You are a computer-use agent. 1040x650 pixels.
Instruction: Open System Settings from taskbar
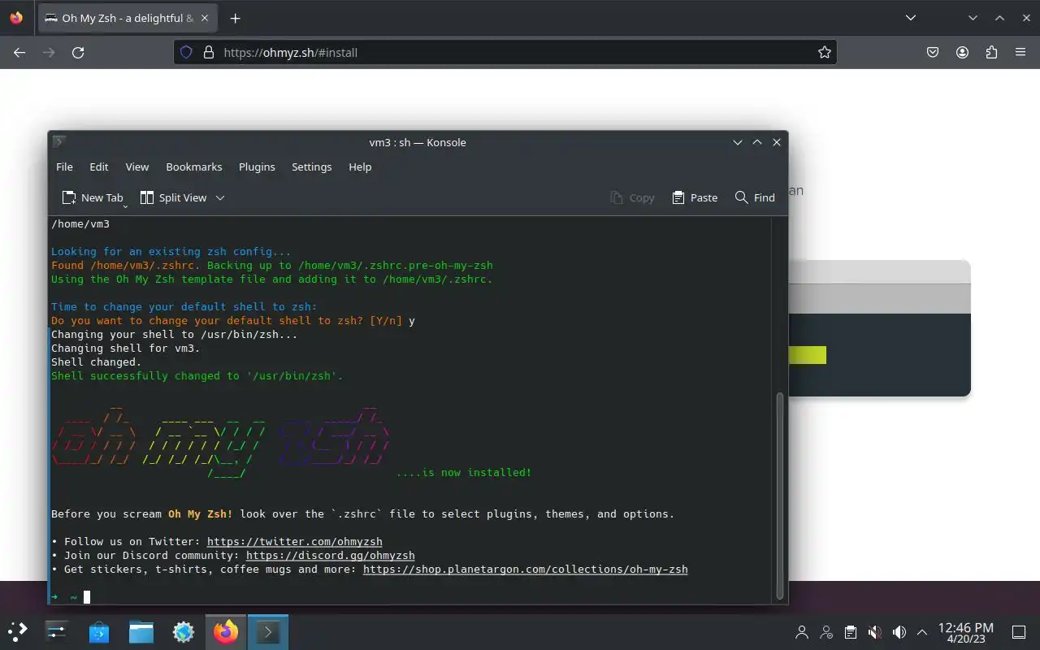pos(57,631)
